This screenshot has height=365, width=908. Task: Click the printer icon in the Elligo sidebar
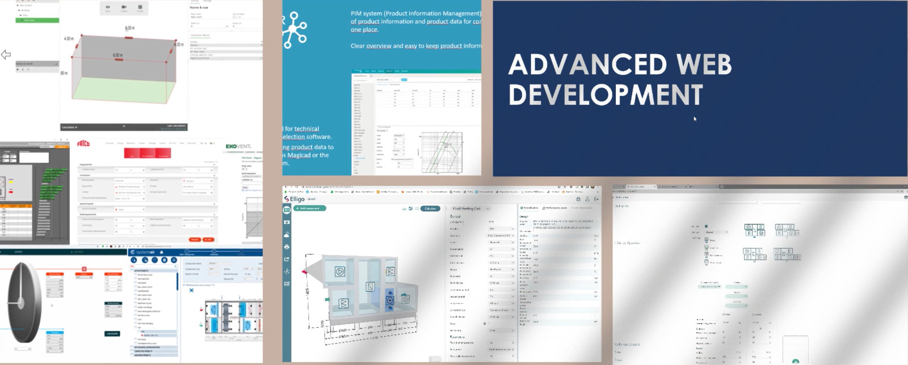coord(287,247)
